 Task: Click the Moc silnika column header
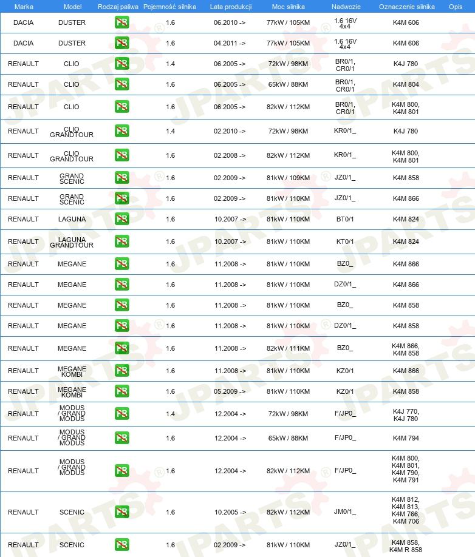point(289,7)
